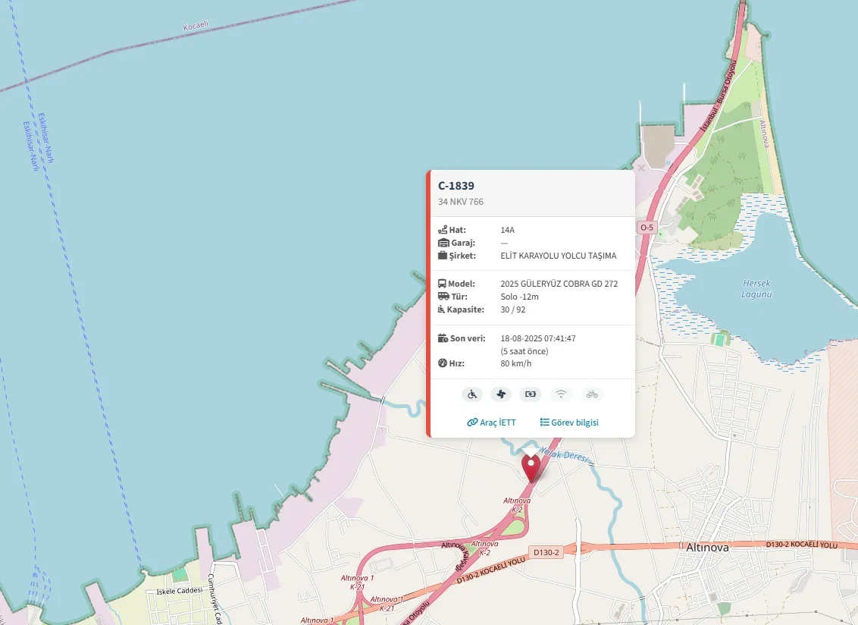Open the Araç İETT link
This screenshot has height=625, width=858.
coord(491,422)
